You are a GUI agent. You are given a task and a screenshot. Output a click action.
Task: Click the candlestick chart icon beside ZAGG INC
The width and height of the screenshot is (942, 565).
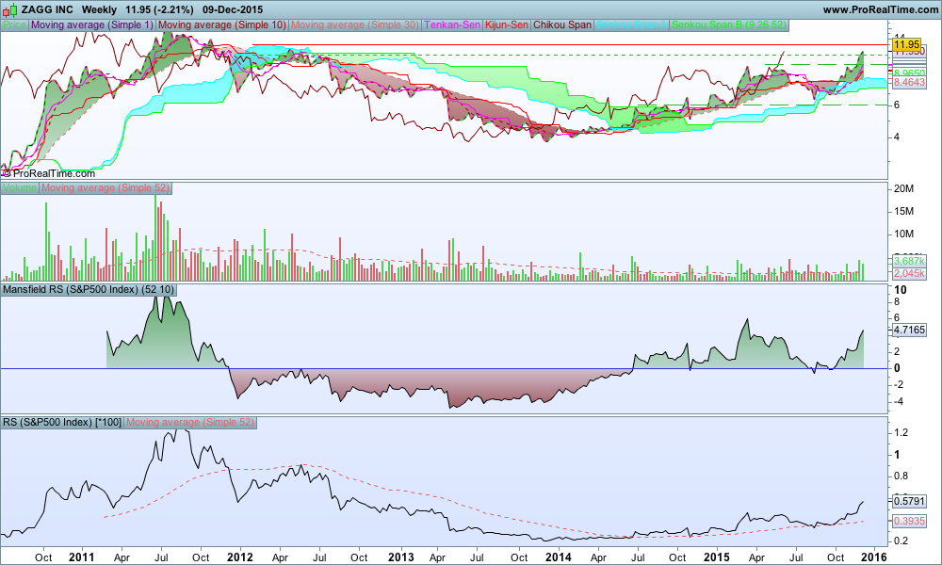pos(9,9)
